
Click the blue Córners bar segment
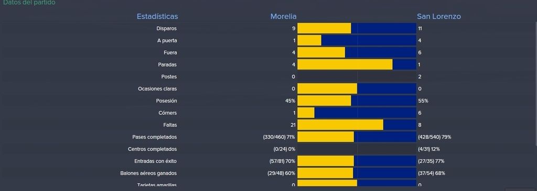tap(365, 113)
